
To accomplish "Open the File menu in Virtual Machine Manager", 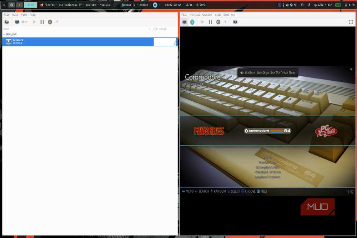I will (6, 15).
